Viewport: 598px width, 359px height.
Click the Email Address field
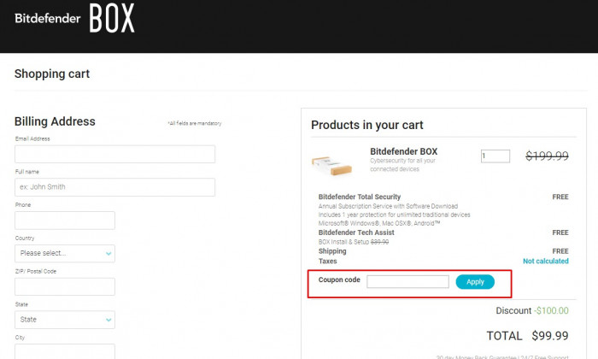point(114,154)
